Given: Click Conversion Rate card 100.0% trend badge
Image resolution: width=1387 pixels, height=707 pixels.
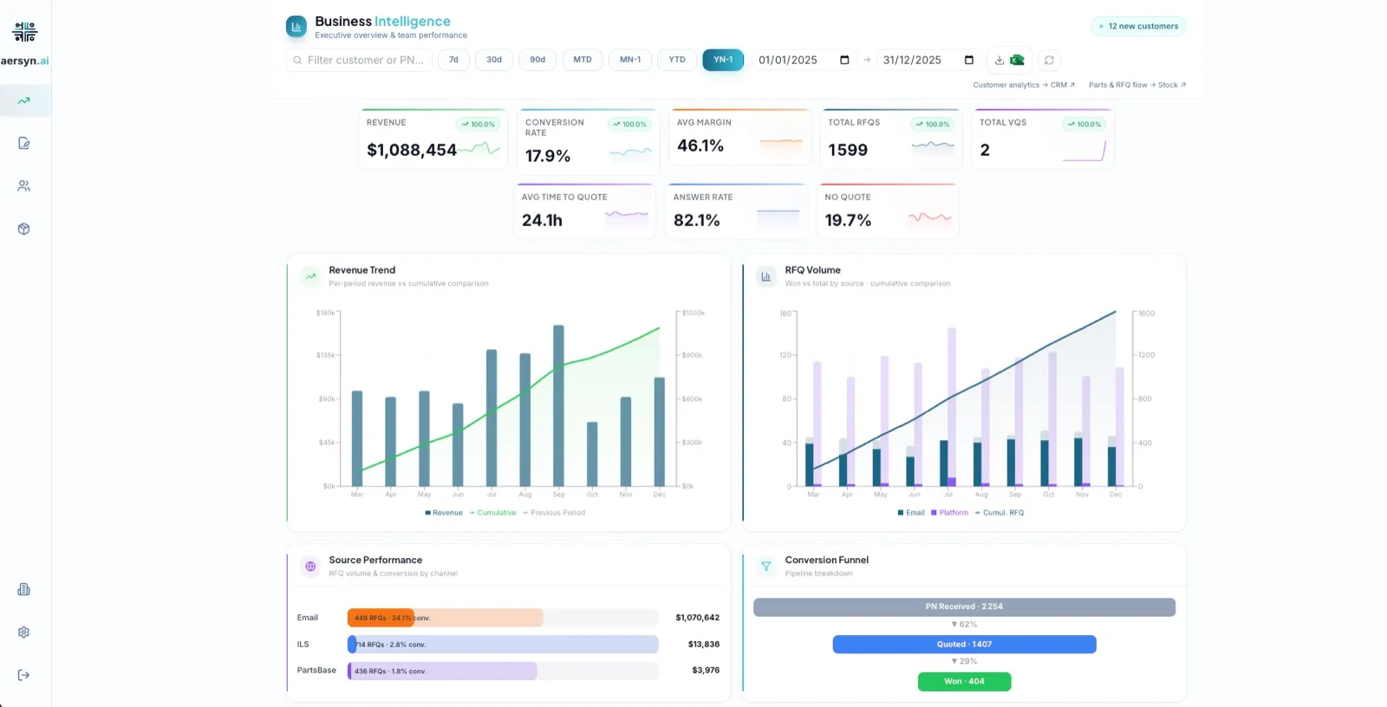Looking at the screenshot, I should [629, 124].
